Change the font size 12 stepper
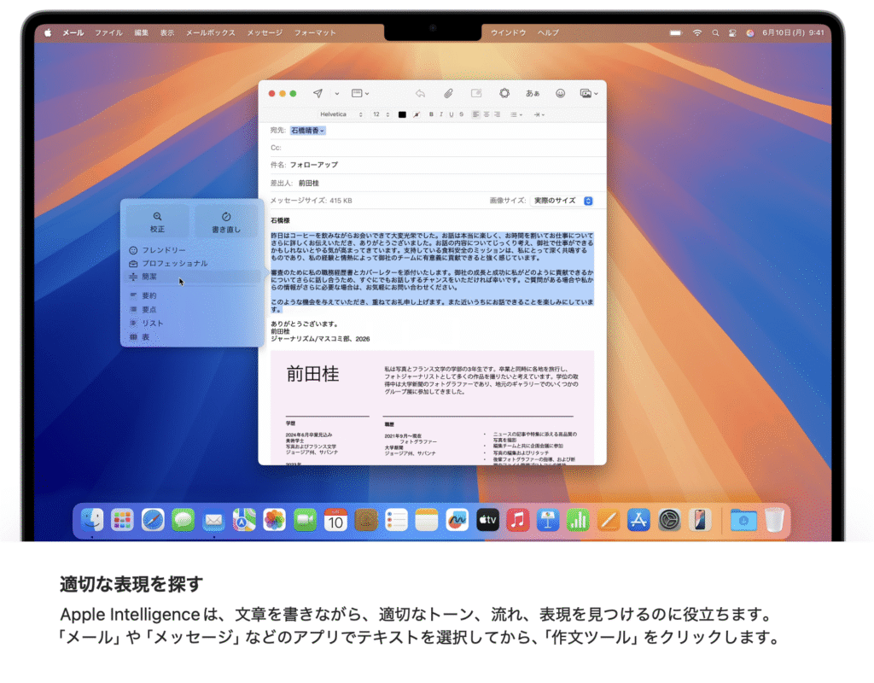 (x=381, y=114)
